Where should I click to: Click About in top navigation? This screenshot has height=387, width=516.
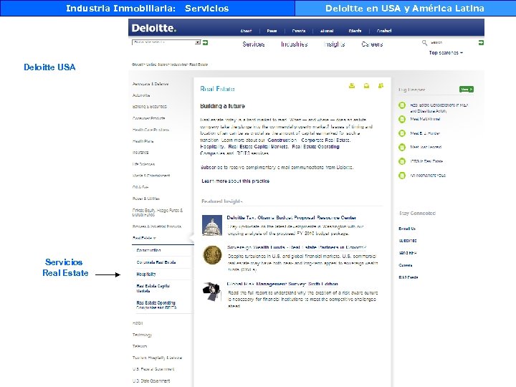click(x=246, y=31)
